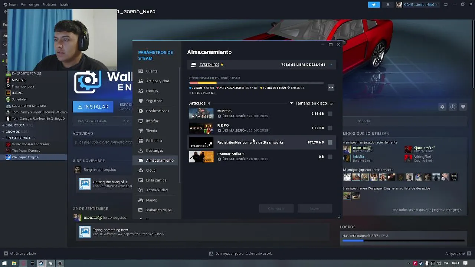This screenshot has height=267, width=475.
Task: Click the Biblioteca grid icon in settings
Action: tap(141, 141)
